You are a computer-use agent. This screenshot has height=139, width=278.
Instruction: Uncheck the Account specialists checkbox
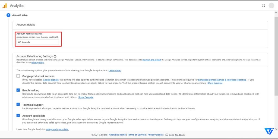pos(18,115)
